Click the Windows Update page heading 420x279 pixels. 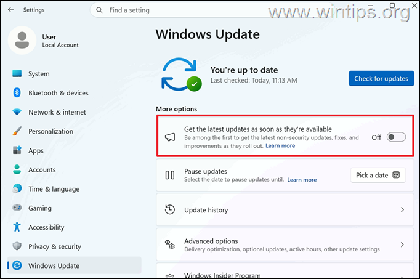coord(208,34)
